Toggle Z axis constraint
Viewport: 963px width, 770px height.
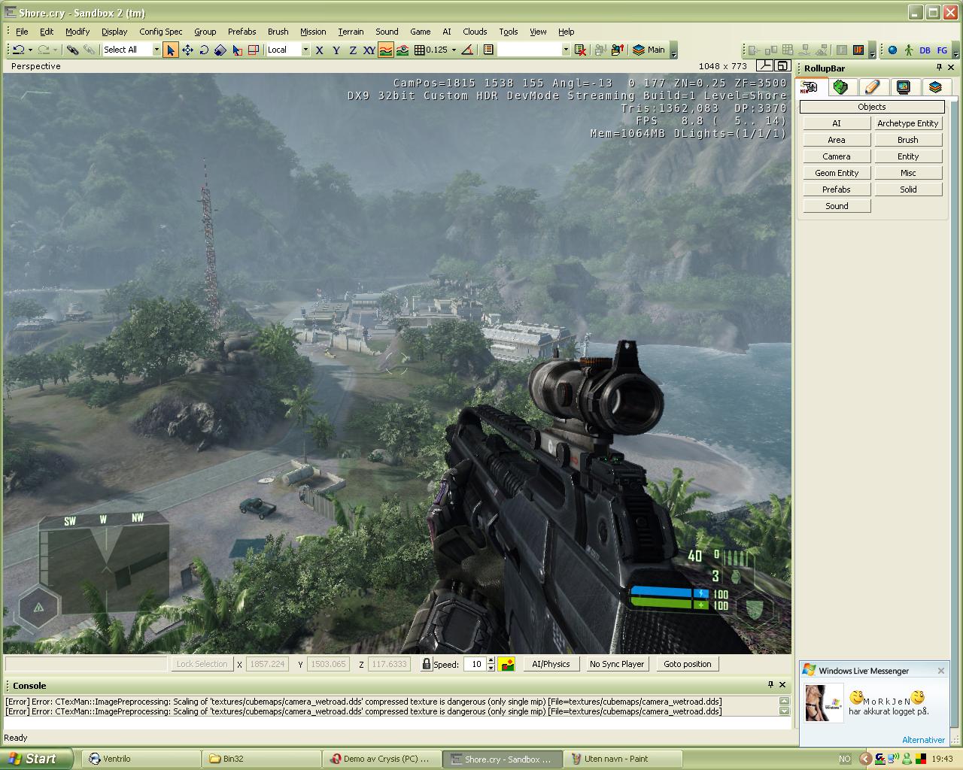coord(353,50)
